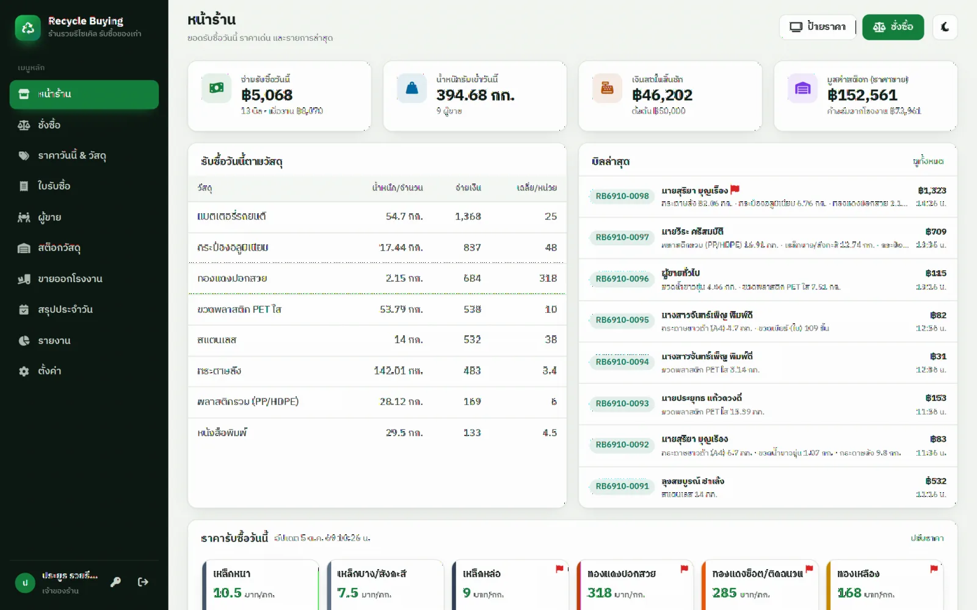Viewport: 977px width, 610px height.
Task: Open bill RB6910-0096
Action: tap(768, 279)
